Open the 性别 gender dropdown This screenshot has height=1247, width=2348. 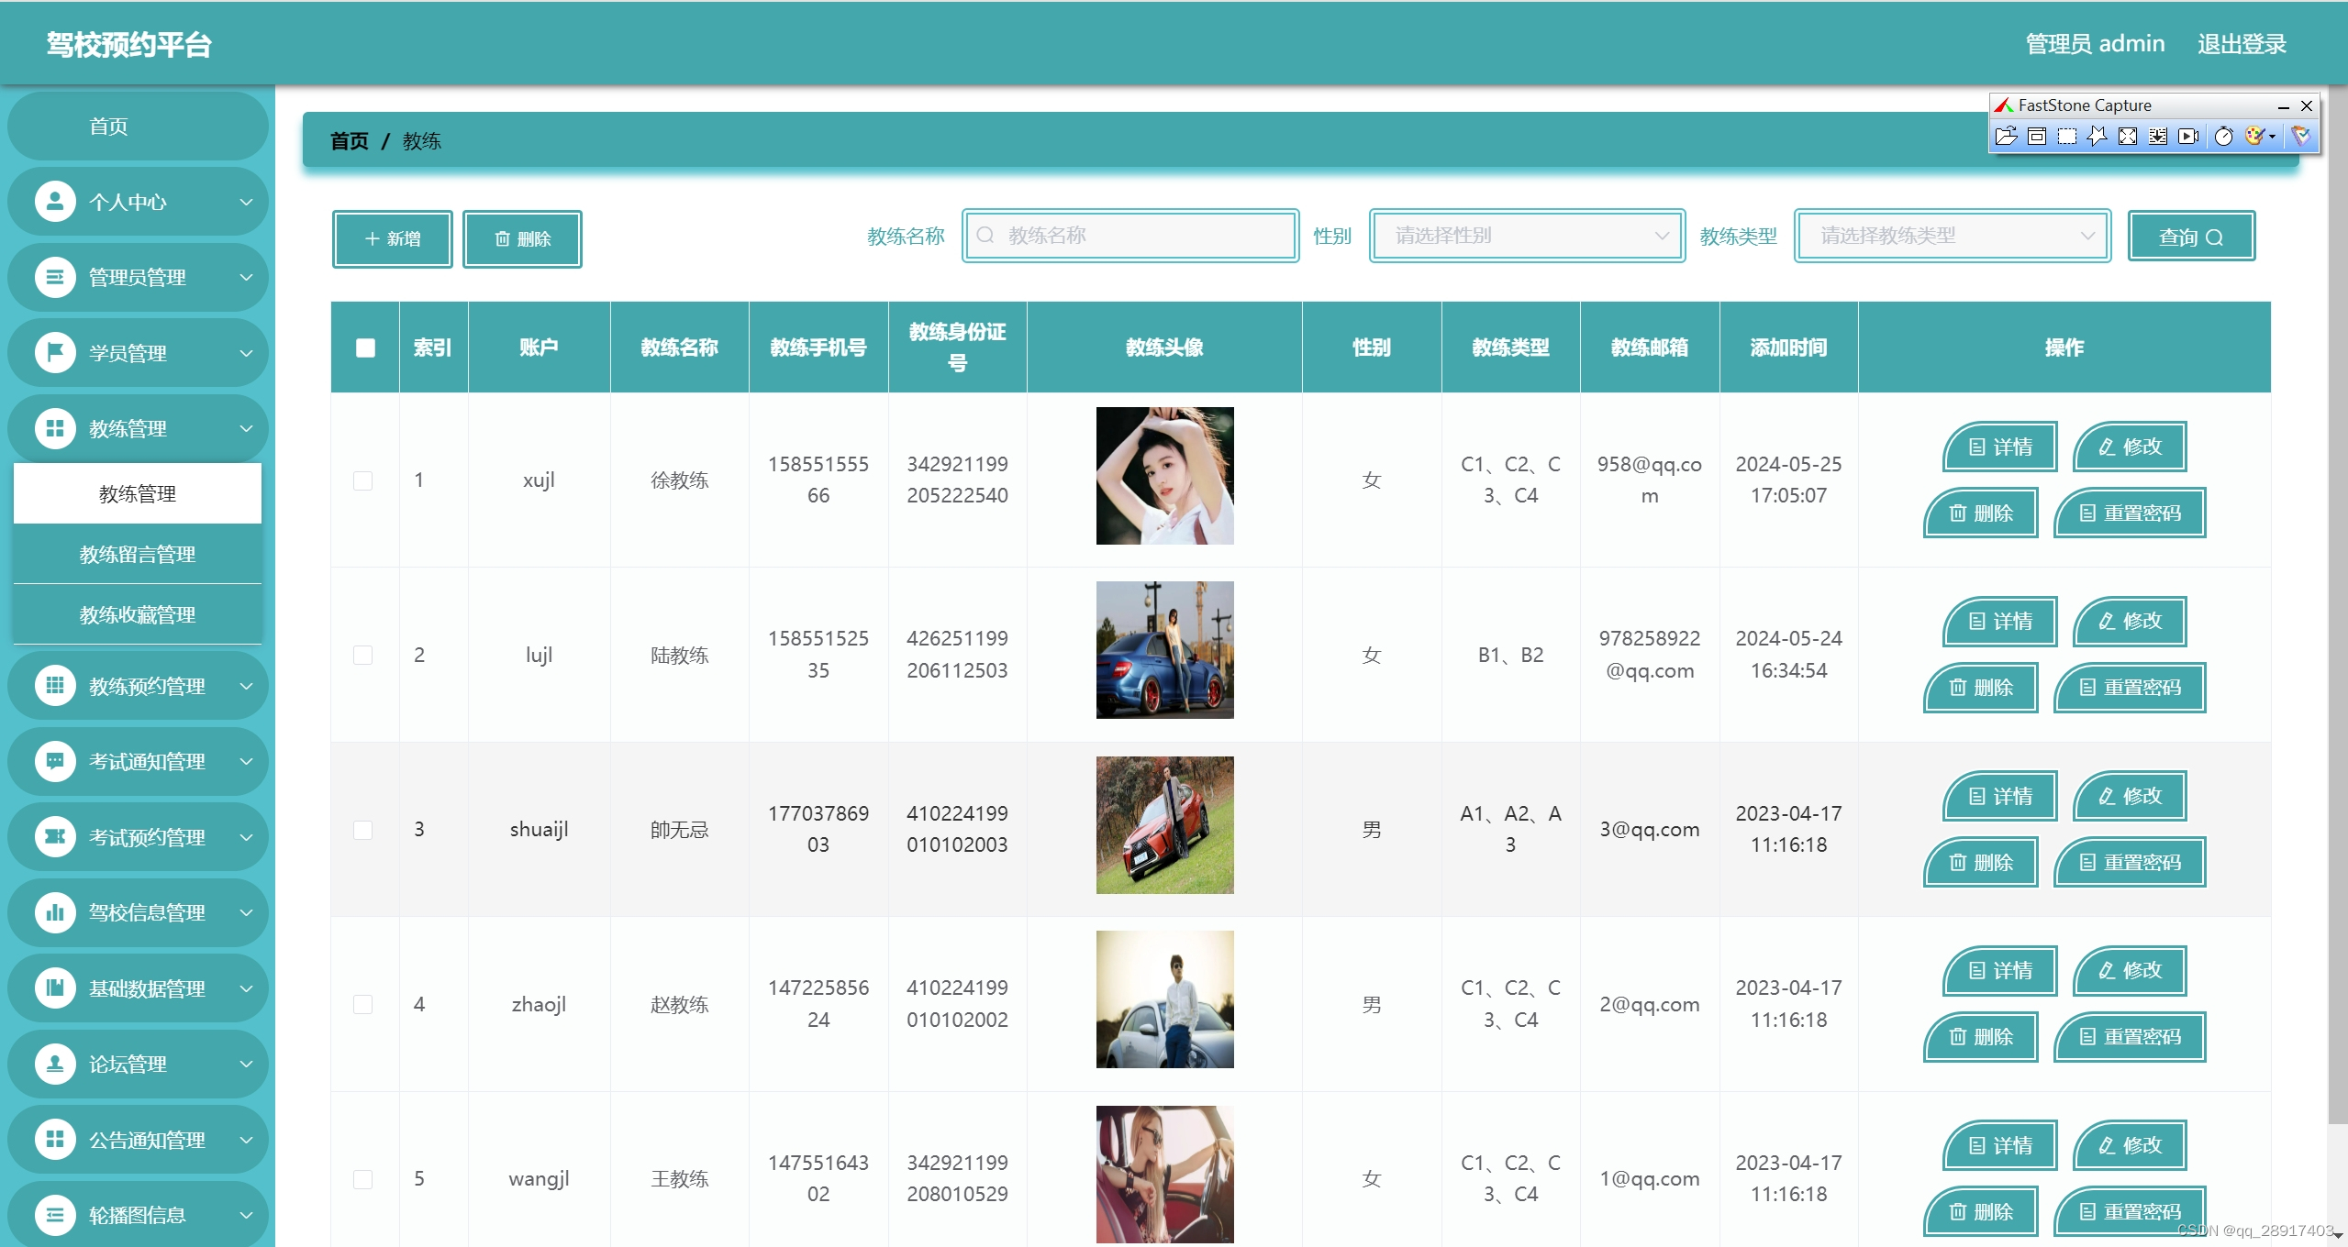(x=1527, y=236)
